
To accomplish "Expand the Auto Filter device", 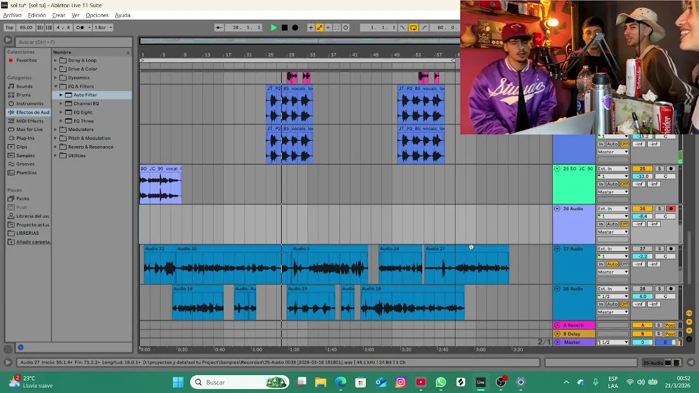I will tap(61, 95).
